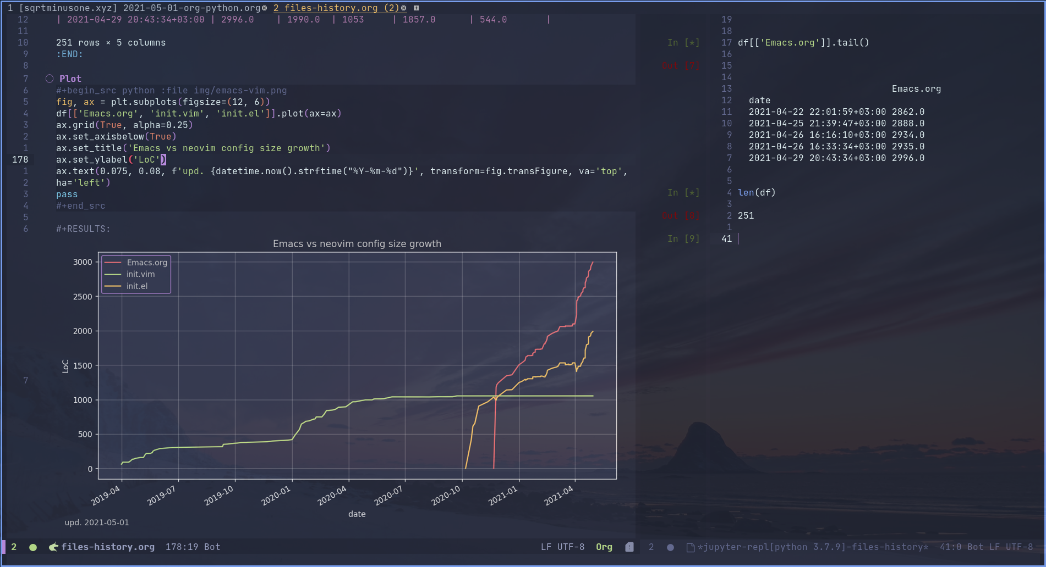Close the files-history.org tab via its X
Image resolution: width=1046 pixels, height=567 pixels.
point(403,8)
